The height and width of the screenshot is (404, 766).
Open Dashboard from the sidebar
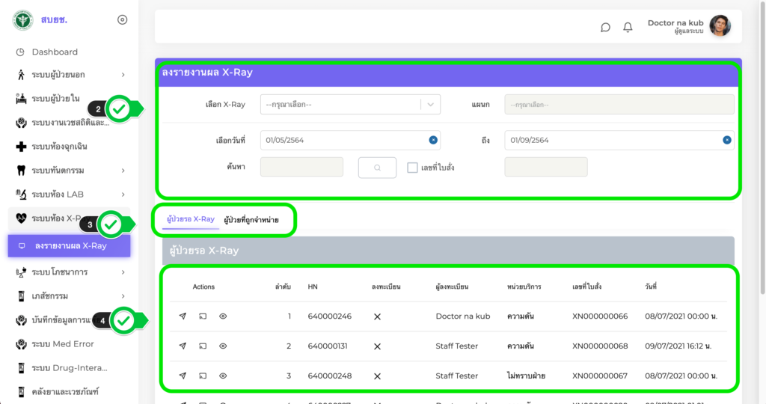point(55,52)
